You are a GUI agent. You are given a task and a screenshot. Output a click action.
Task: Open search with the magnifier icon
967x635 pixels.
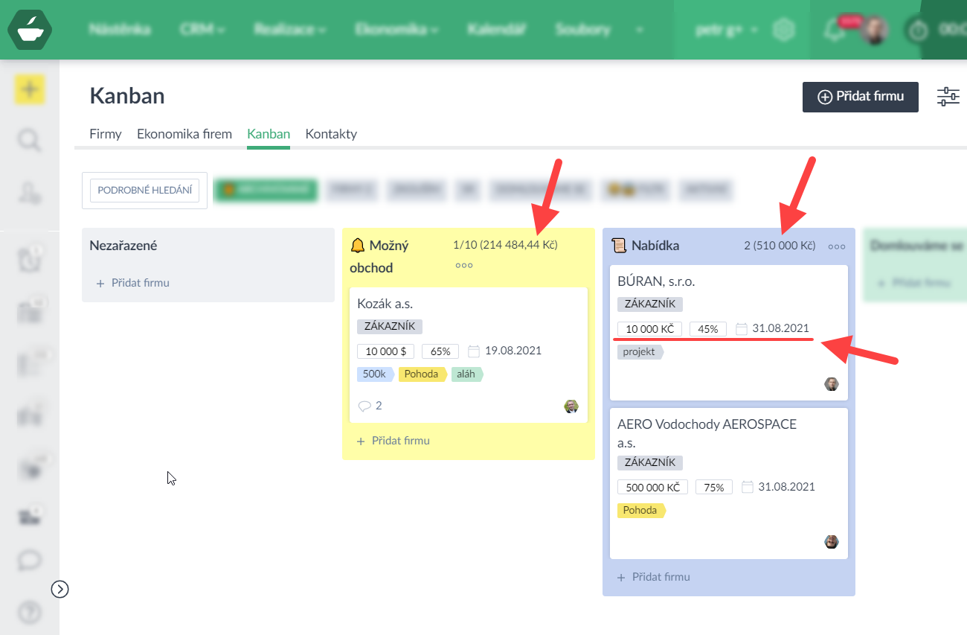30,140
